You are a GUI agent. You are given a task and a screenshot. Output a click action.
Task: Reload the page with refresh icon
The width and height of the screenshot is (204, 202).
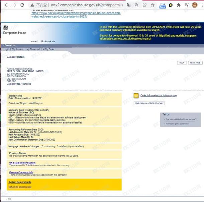pyautogui.click(x=22, y=5)
